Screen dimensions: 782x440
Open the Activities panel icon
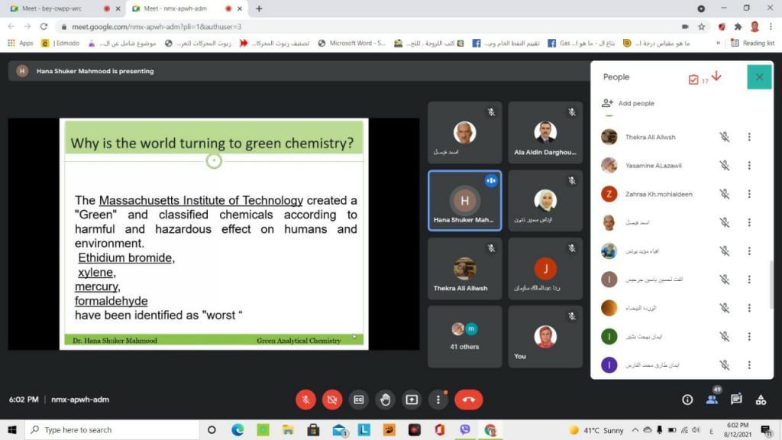[761, 400]
